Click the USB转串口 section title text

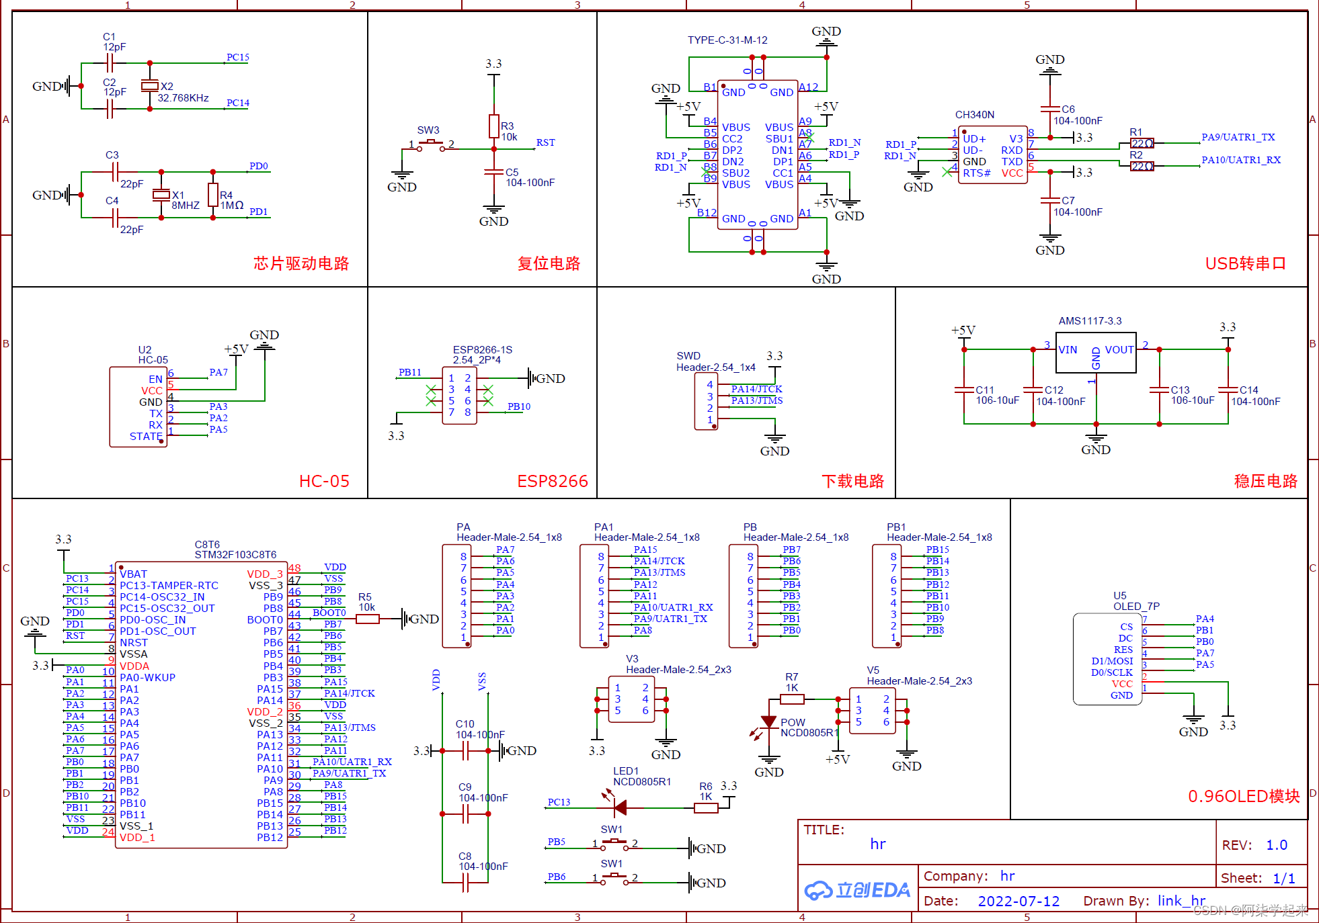[1245, 263]
